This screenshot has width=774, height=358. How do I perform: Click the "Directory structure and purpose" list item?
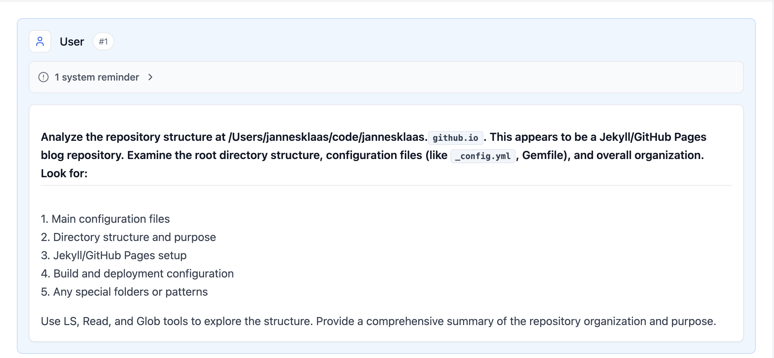point(128,237)
